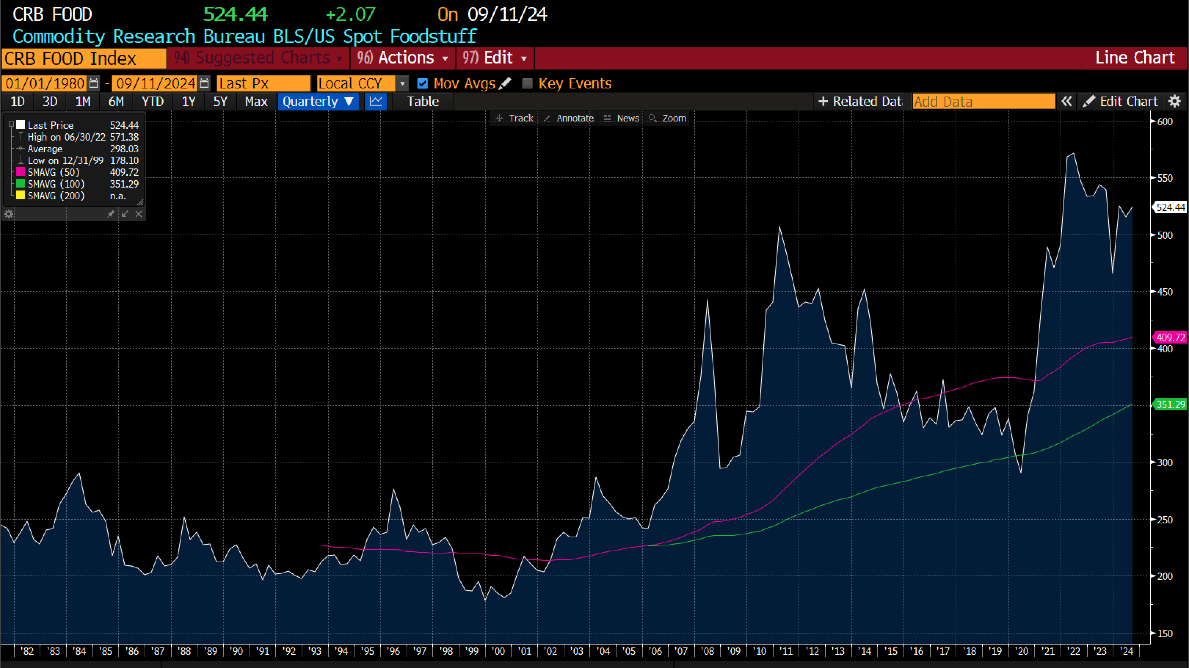This screenshot has height=668, width=1189.
Task: Click the magenta SMAVG (50) swatch
Action: (x=21, y=172)
